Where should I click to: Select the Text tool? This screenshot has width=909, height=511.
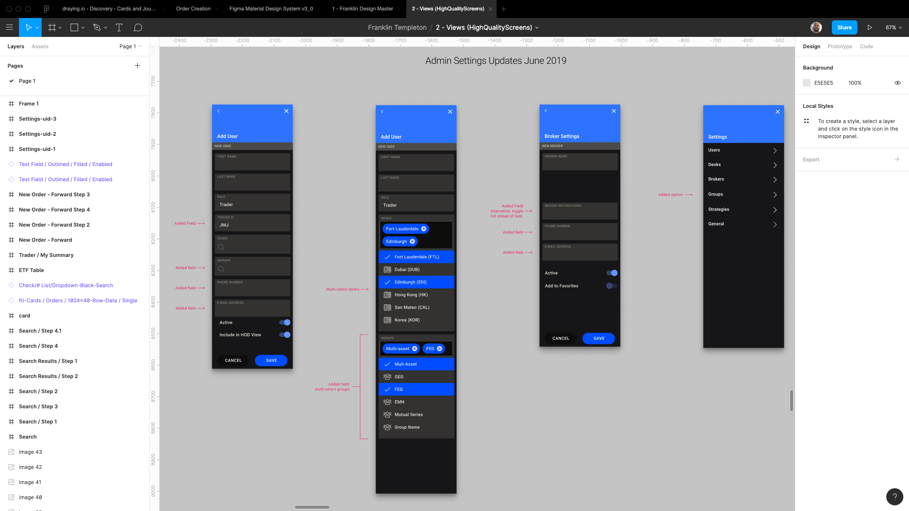tap(119, 27)
